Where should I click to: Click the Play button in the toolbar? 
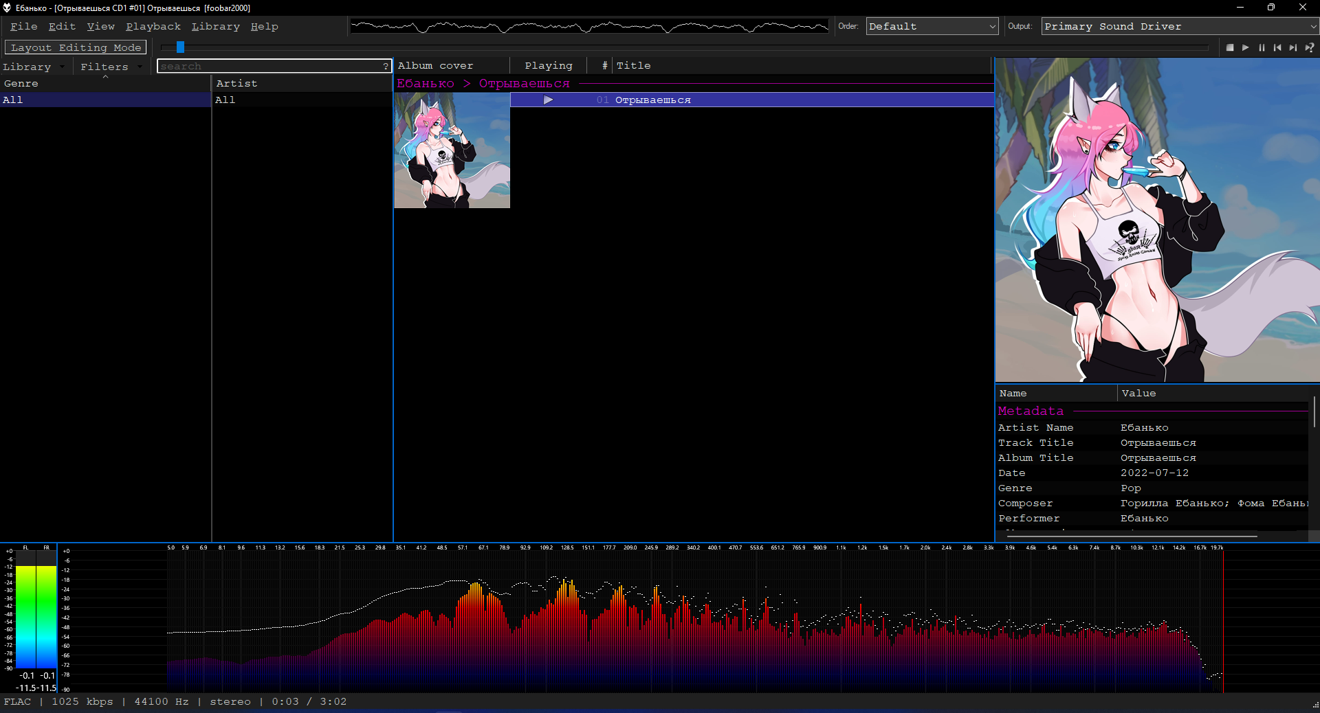(1246, 47)
